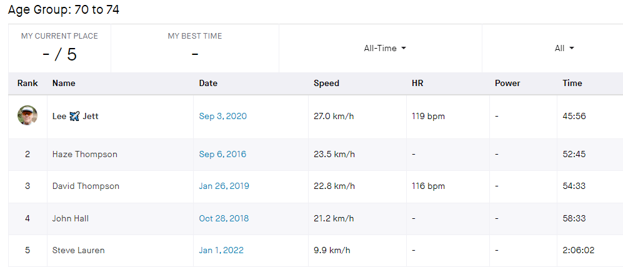Open the Sep 6, 2016 activity link
The image size is (623, 270).
(222, 155)
